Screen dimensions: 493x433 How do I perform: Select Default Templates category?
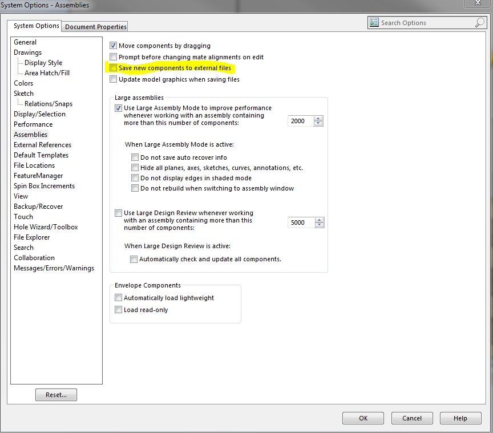pyautogui.click(x=41, y=155)
